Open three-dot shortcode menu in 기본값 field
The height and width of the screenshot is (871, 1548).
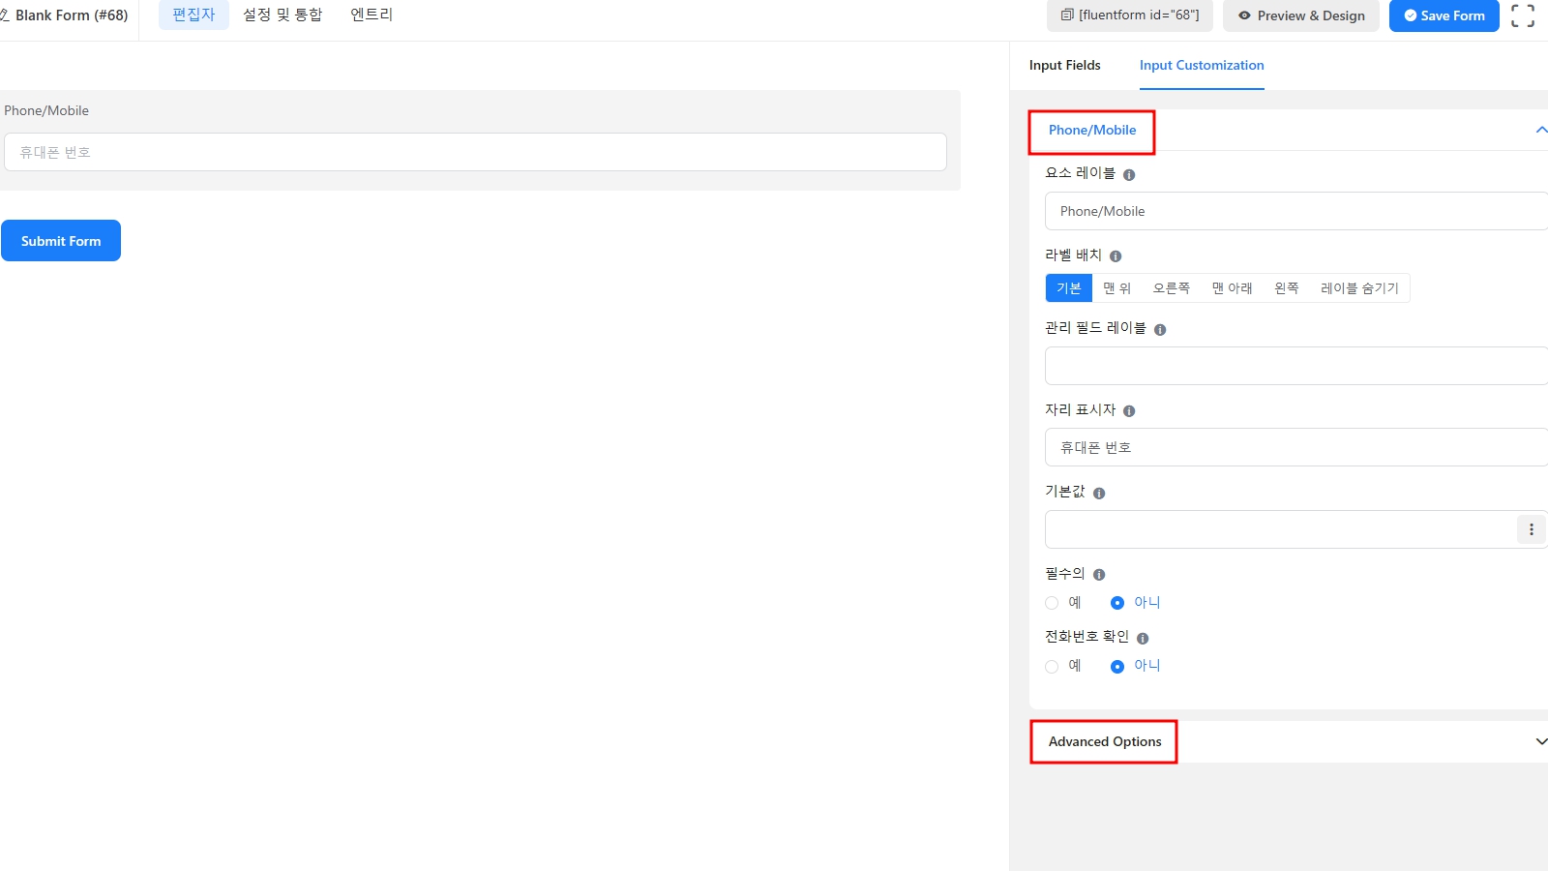[x=1531, y=529]
